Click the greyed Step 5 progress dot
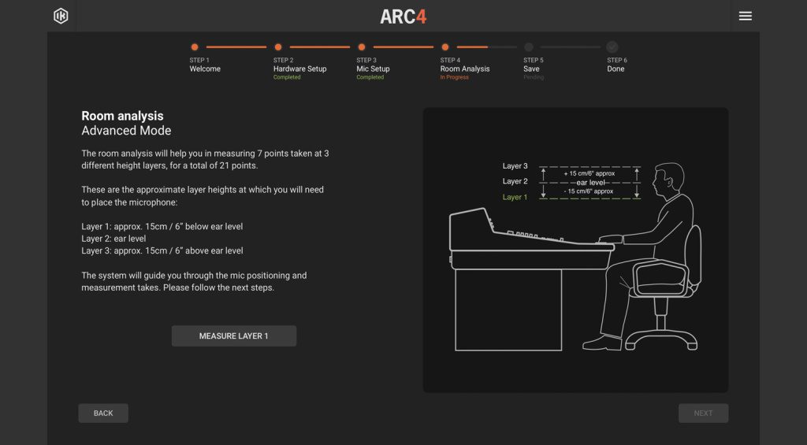 (x=529, y=47)
